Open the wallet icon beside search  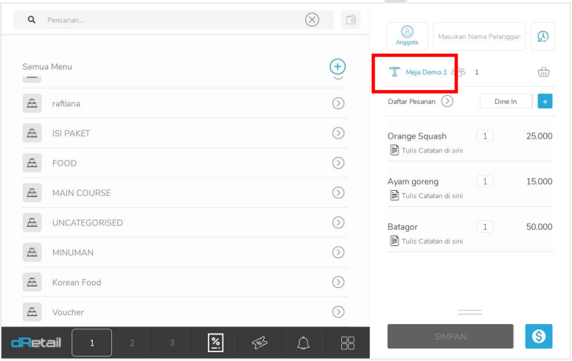click(x=352, y=20)
